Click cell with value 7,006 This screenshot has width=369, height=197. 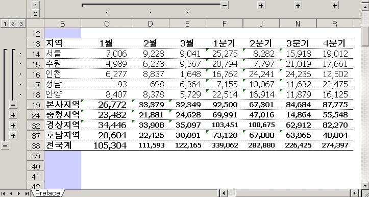click(x=106, y=54)
